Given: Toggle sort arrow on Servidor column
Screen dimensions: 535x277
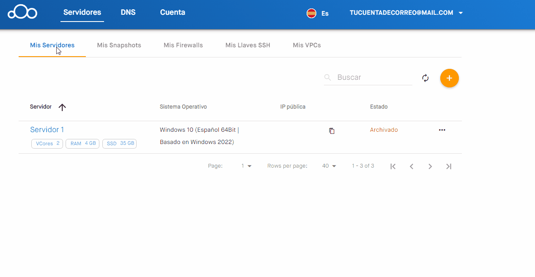Looking at the screenshot, I should pos(62,107).
